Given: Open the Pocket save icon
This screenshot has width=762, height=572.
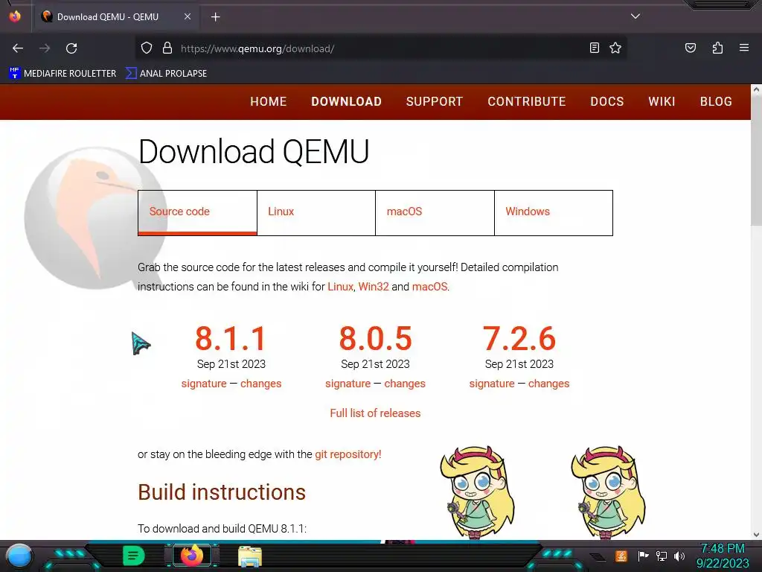Looking at the screenshot, I should [x=690, y=48].
